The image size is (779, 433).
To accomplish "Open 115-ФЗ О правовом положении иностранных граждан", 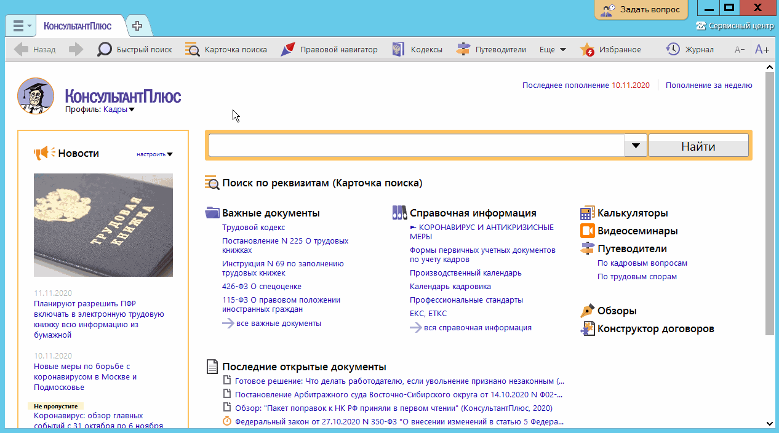I will tap(281, 304).
